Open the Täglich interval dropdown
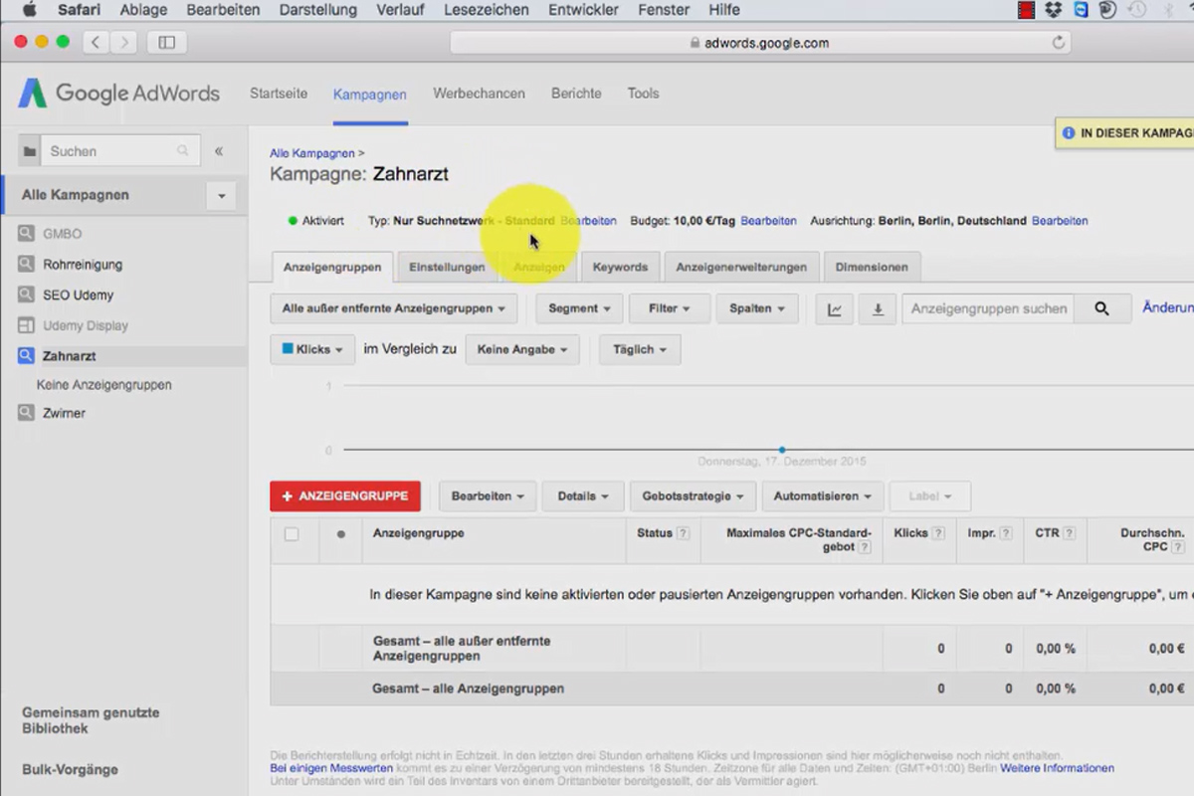 640,350
